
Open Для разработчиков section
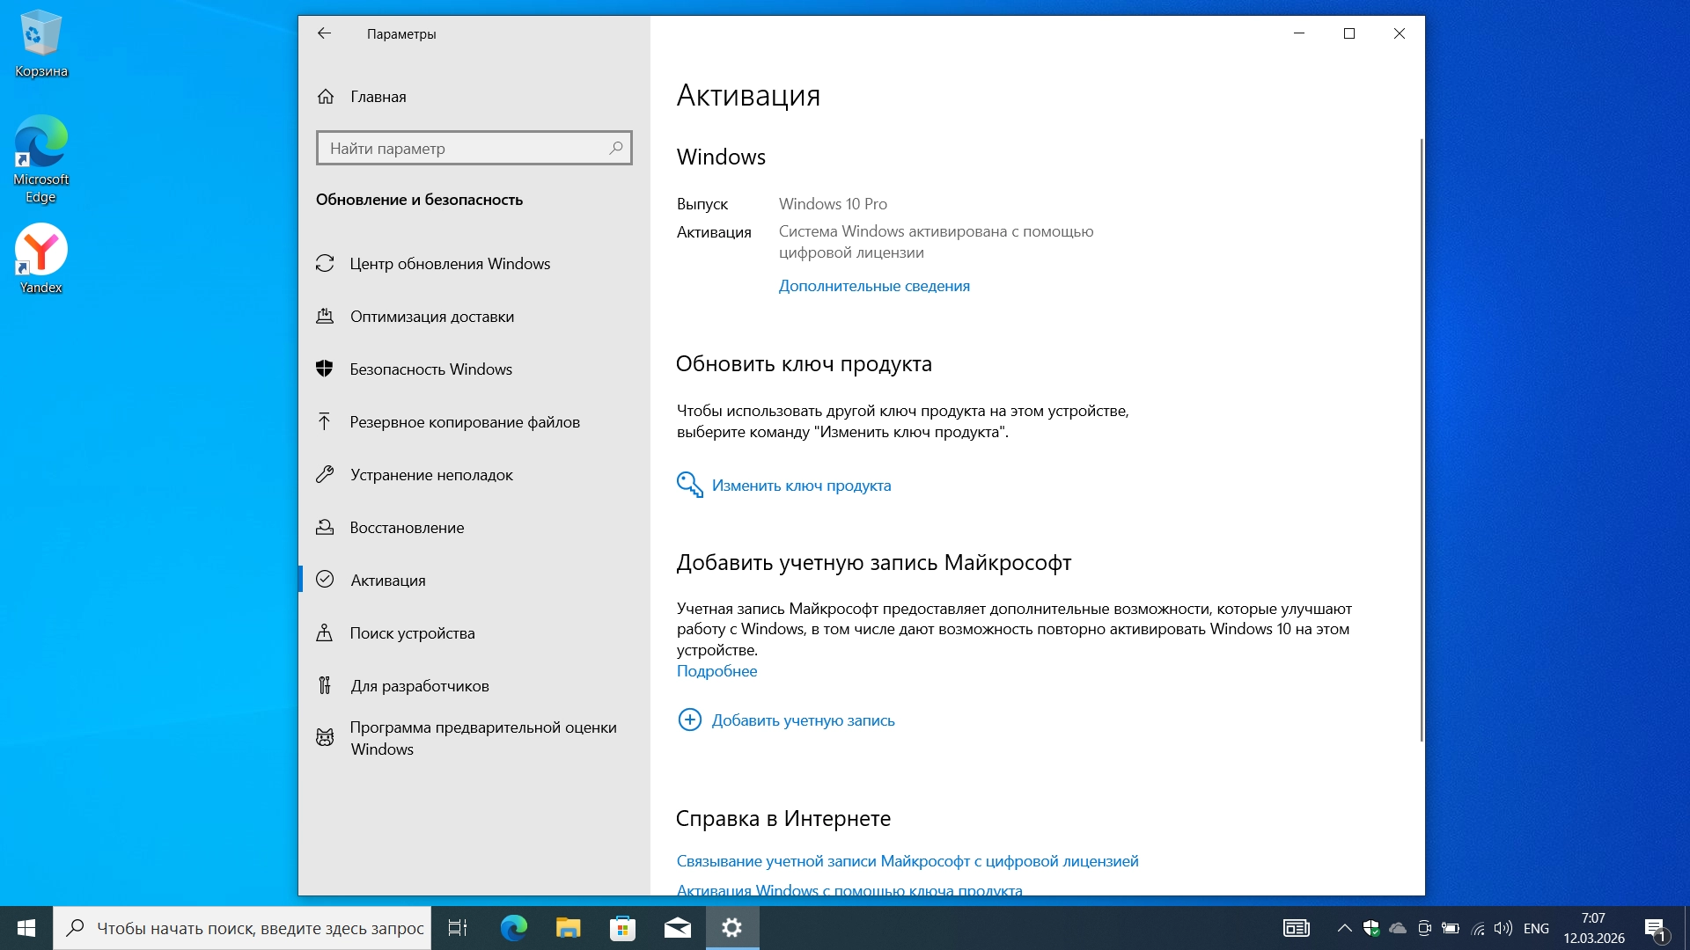pos(419,686)
